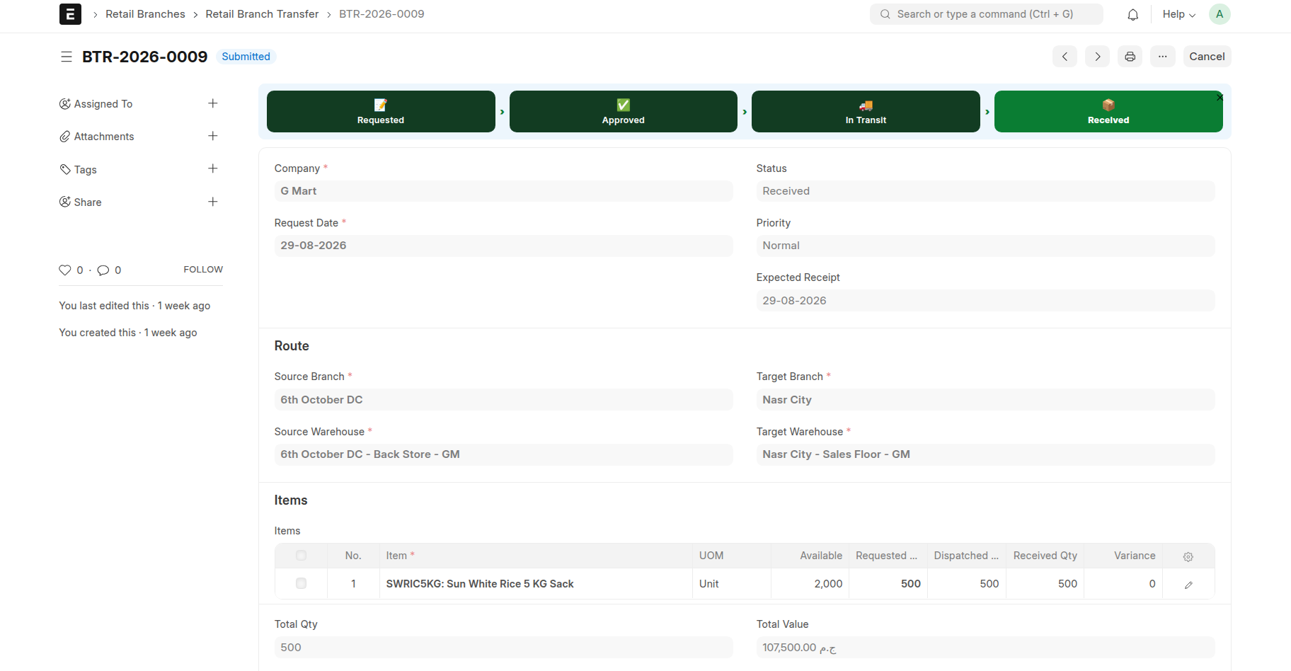Edit row 1 with pencil icon

[x=1188, y=585]
